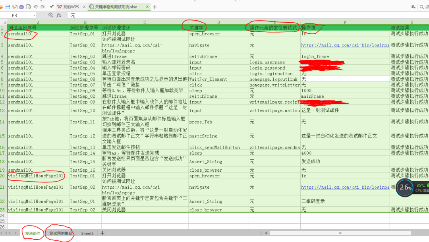This screenshot has width=429, height=242.
Task: Click cell containing 二维码登录
Action: click(345, 201)
